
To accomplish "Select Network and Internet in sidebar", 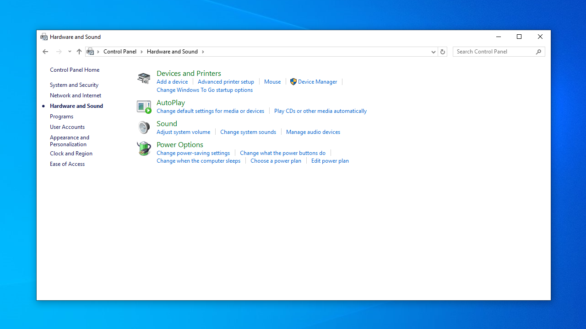I will [76, 96].
